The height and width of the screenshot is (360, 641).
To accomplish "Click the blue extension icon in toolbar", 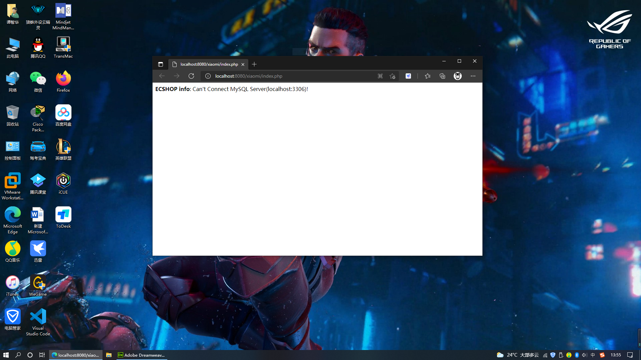I will pyautogui.click(x=408, y=76).
